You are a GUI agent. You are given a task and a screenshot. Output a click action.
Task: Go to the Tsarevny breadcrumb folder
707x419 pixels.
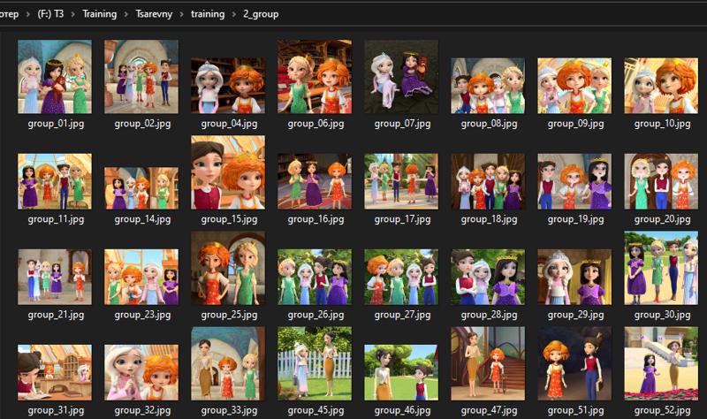point(154,14)
